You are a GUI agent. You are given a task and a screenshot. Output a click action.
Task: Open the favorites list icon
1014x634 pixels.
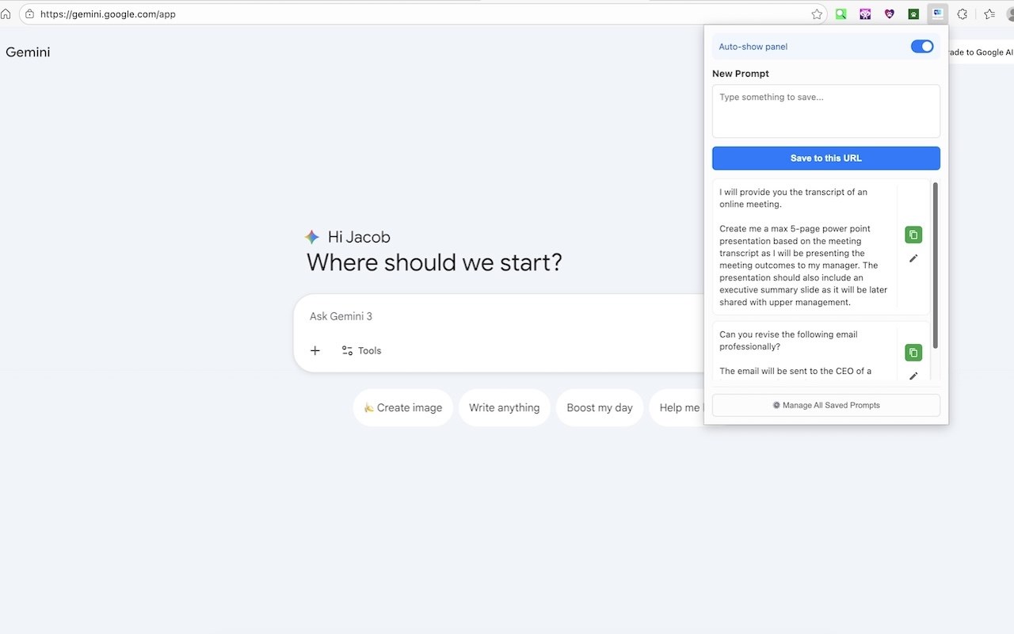point(989,13)
